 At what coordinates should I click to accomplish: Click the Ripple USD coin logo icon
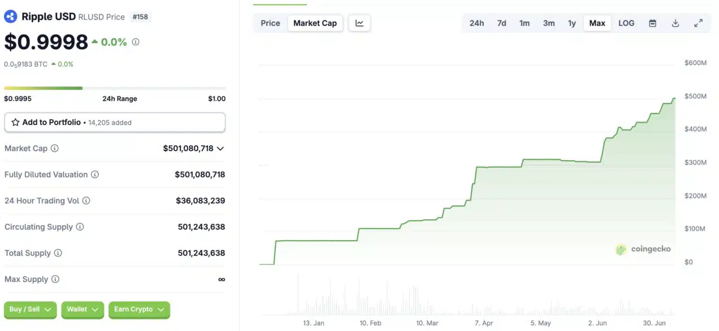click(x=10, y=17)
